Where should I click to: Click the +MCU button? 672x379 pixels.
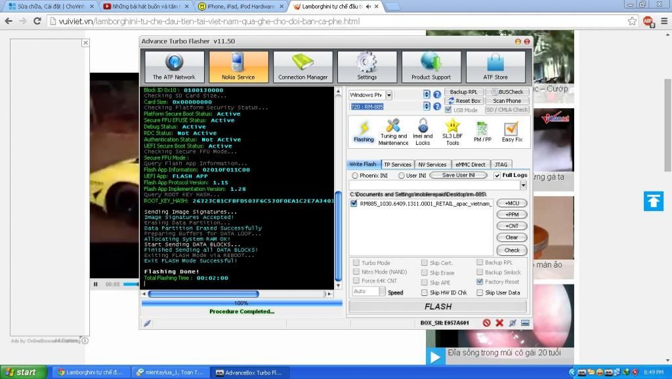[x=512, y=203]
